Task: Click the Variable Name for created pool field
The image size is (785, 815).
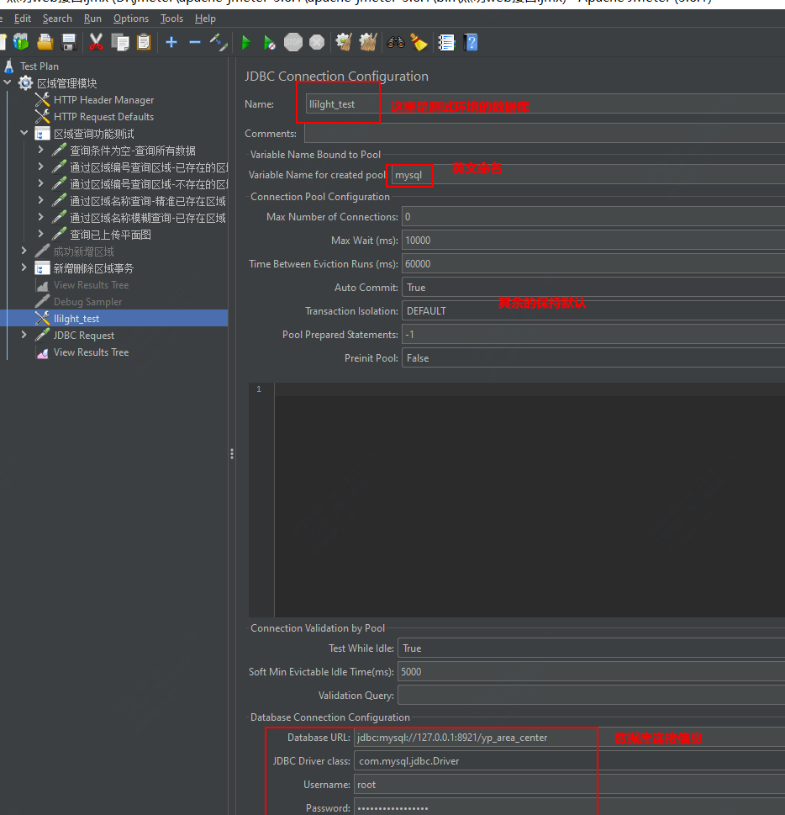Action: click(588, 175)
